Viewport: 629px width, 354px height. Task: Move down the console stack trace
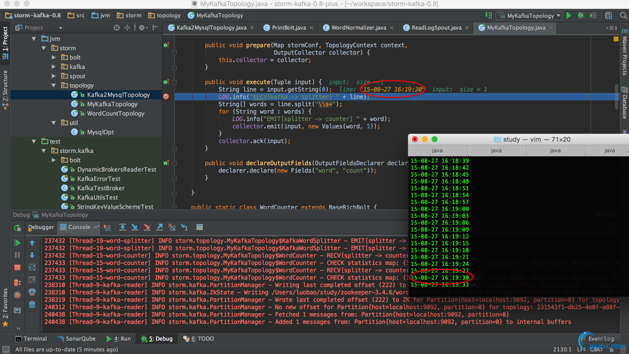[x=32, y=255]
